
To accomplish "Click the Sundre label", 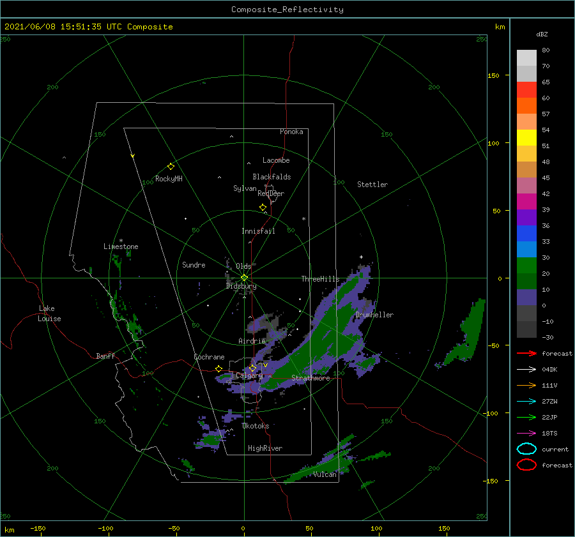I will tap(194, 264).
